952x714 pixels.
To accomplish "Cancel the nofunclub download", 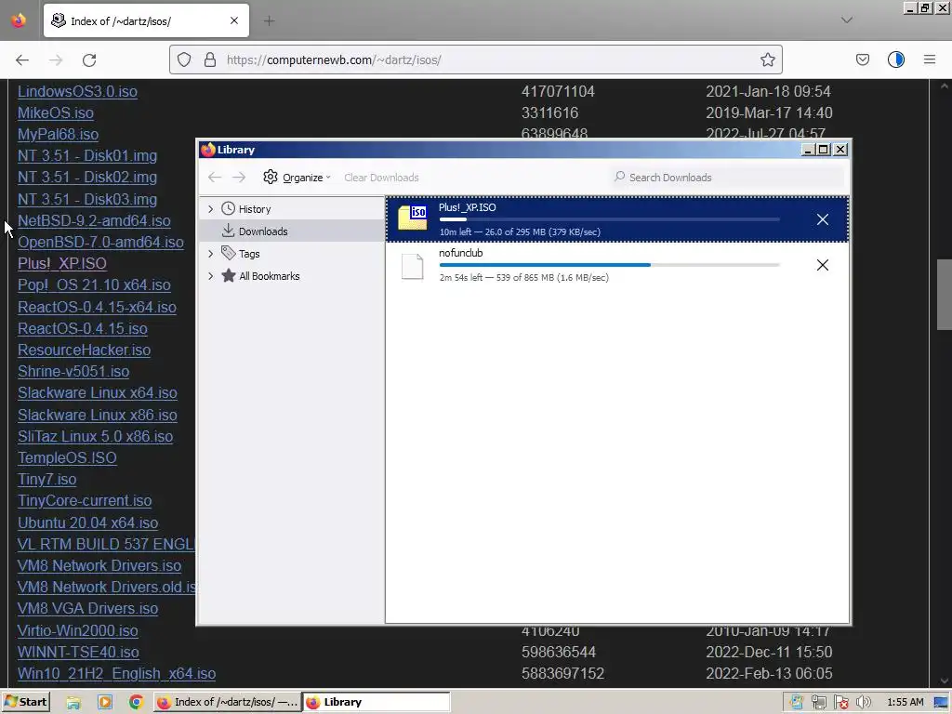I will coord(823,265).
